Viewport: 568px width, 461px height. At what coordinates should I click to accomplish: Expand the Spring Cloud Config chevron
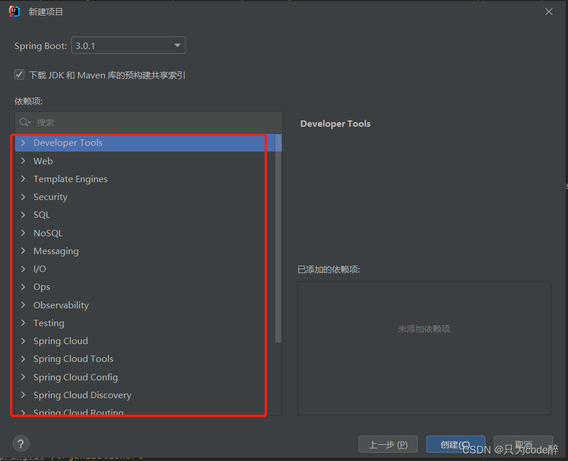pyautogui.click(x=23, y=377)
